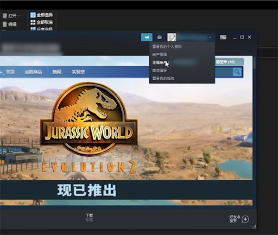
Task: Open 下载 管理 downloads manager
Action: [89, 217]
